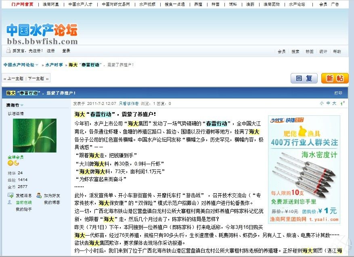
Task: Open 门户网首页 in top navigation
Action: (22, 4)
